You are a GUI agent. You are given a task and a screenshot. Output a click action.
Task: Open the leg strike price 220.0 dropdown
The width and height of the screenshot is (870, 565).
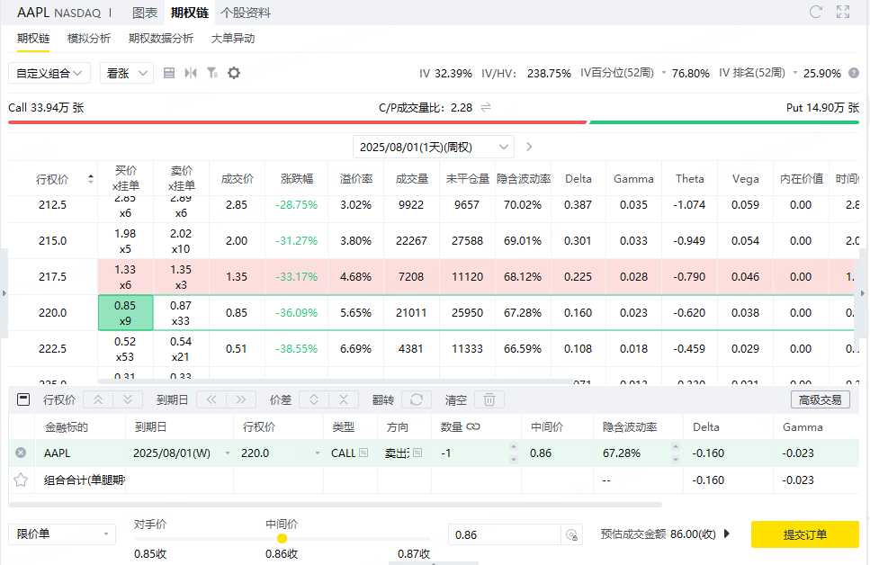point(318,453)
